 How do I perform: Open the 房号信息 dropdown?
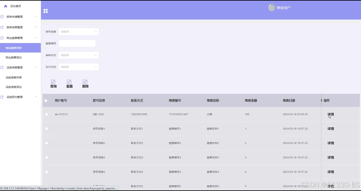pos(79,32)
